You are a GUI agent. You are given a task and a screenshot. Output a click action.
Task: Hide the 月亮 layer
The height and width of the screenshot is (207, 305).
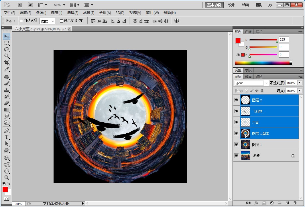(x=236, y=122)
